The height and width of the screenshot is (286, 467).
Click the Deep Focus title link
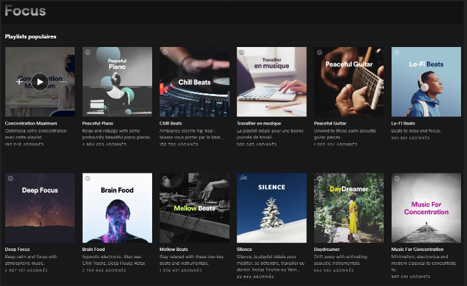[17, 250]
